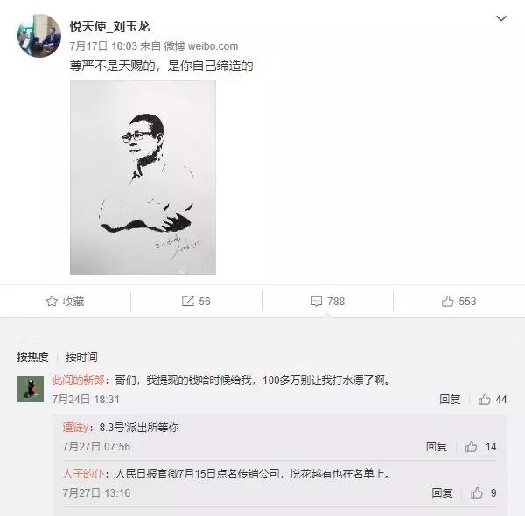Sort comments by 按时间

[x=81, y=358]
